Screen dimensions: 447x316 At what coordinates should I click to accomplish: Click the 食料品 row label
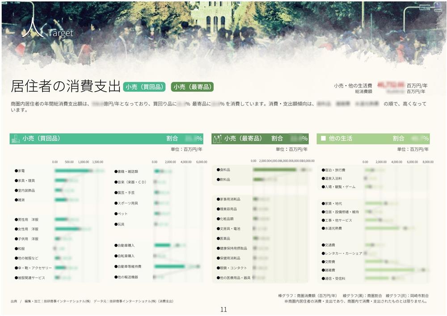[223, 169]
